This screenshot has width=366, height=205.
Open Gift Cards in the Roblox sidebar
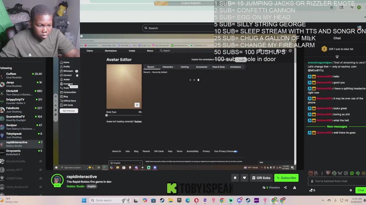66,105
